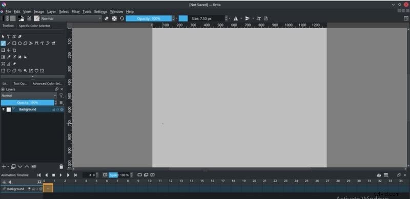This screenshot has width=410, height=199.
Task: Open layer properties icon in Layers docker
Action: [x=34, y=167]
